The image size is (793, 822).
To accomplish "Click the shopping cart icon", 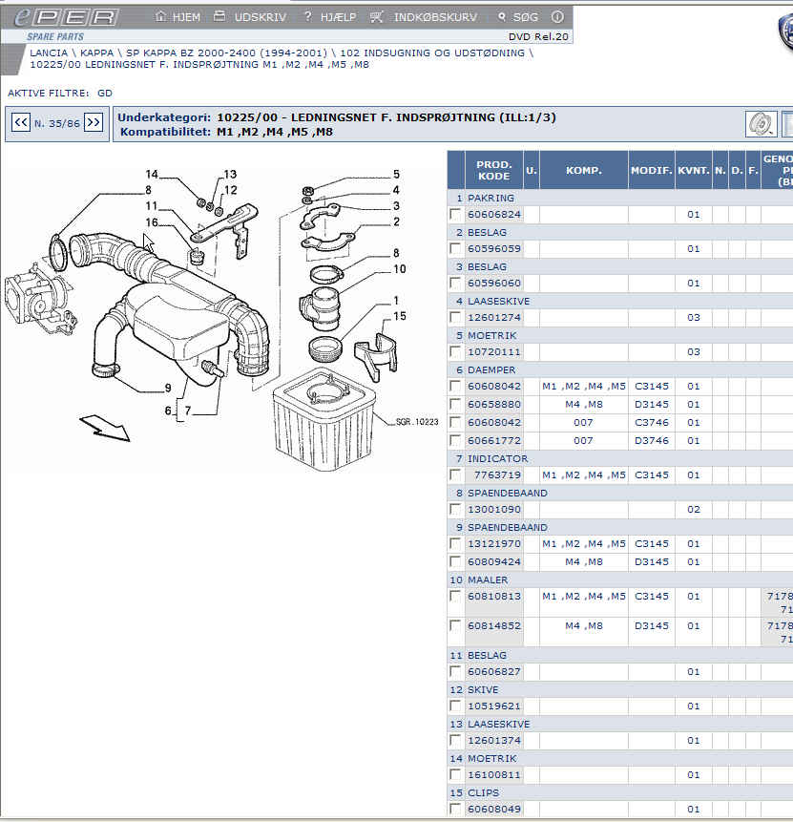I will 376,17.
